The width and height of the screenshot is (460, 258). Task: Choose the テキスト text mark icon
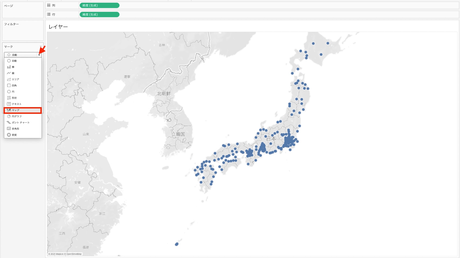(x=9, y=104)
